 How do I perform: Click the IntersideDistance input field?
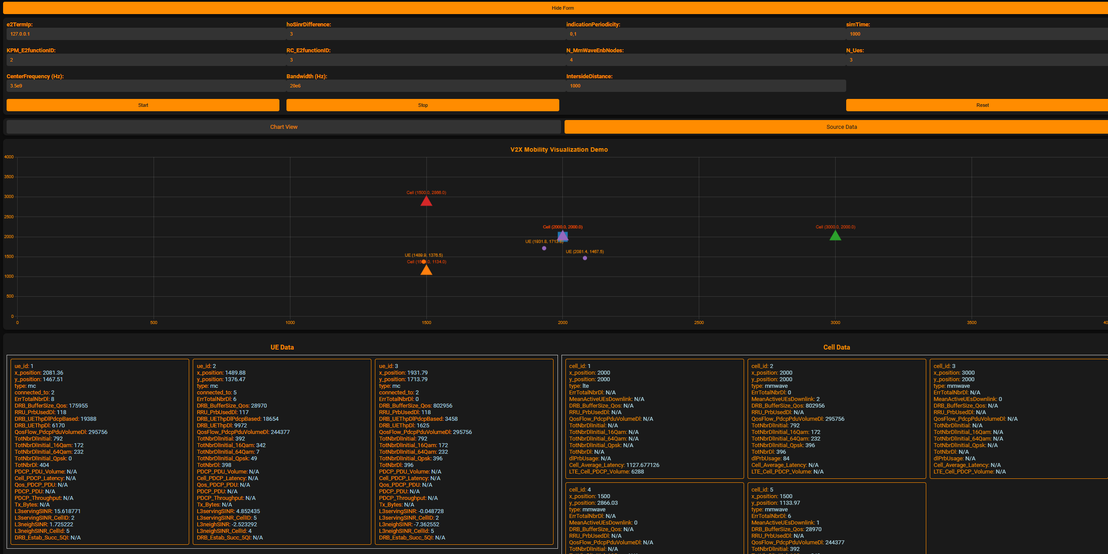[705, 86]
